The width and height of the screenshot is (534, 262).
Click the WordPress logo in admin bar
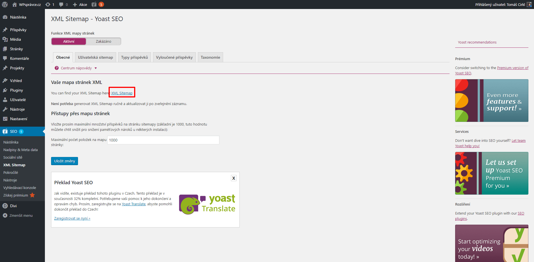pyautogui.click(x=5, y=4)
